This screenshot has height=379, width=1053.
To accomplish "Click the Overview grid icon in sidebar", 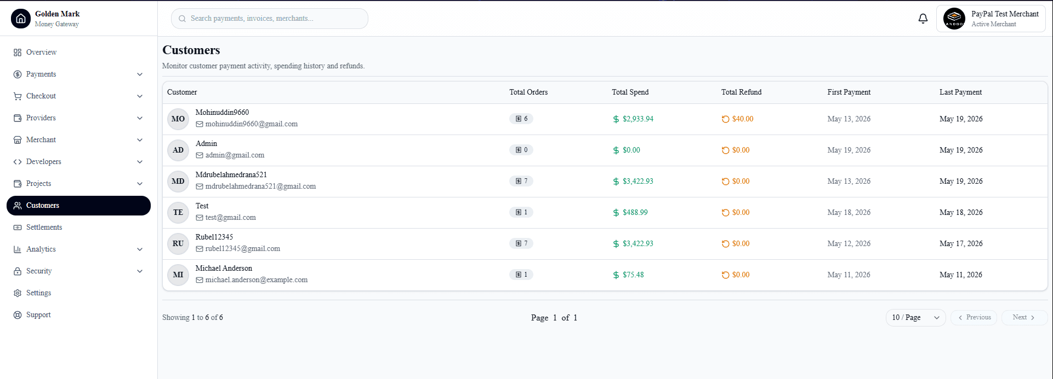I will [x=18, y=53].
